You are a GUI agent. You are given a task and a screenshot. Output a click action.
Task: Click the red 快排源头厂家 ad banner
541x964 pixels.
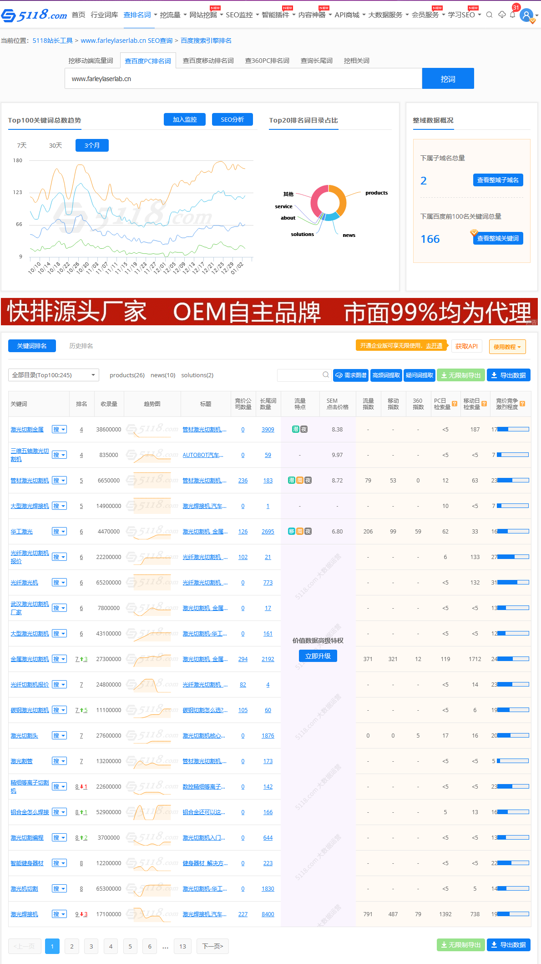pyautogui.click(x=269, y=312)
